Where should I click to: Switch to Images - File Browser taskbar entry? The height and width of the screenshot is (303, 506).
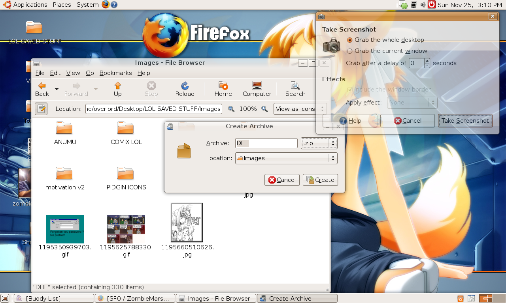[x=216, y=298]
